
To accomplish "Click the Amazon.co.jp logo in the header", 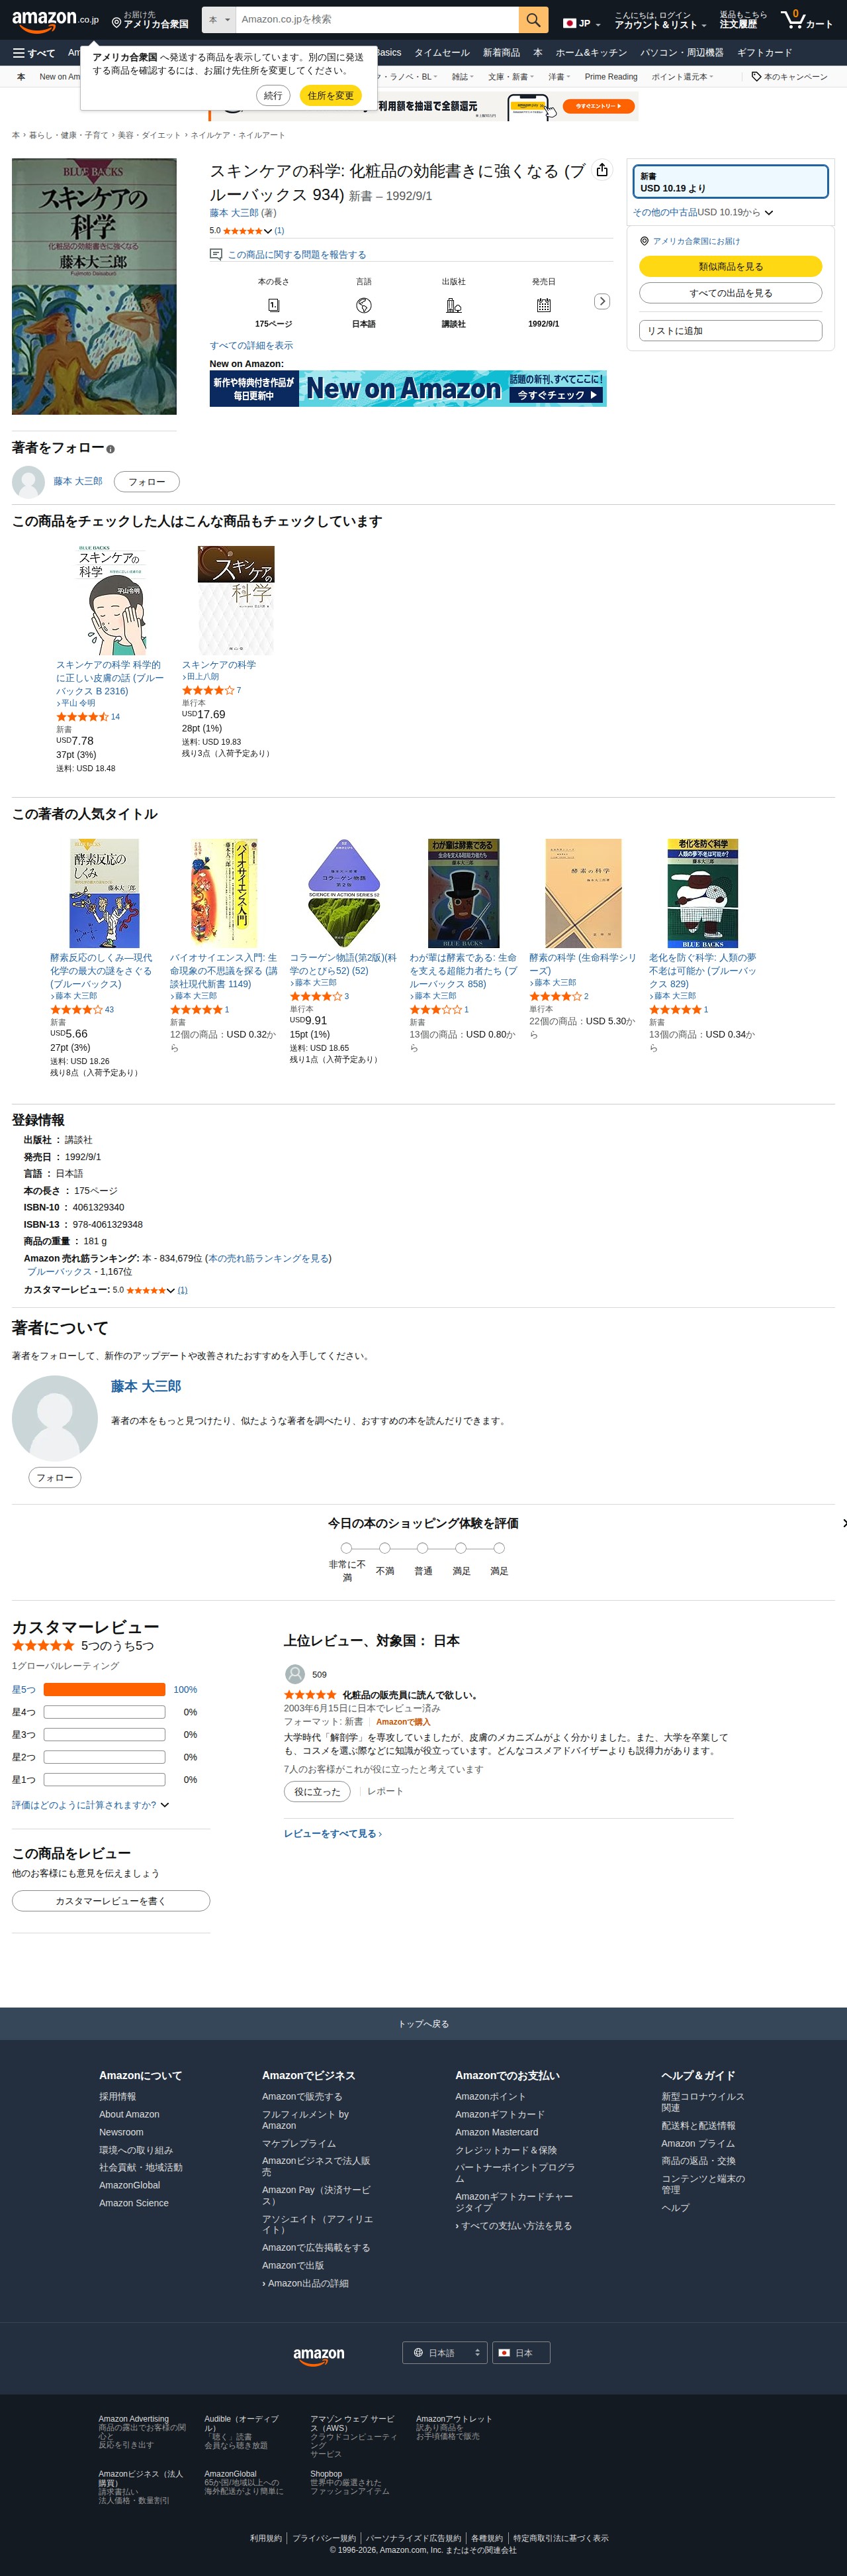I will tap(55, 20).
